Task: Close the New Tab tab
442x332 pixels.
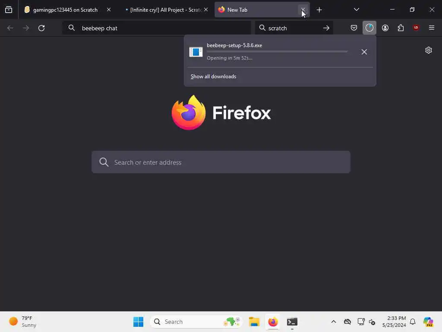Action: pyautogui.click(x=303, y=10)
